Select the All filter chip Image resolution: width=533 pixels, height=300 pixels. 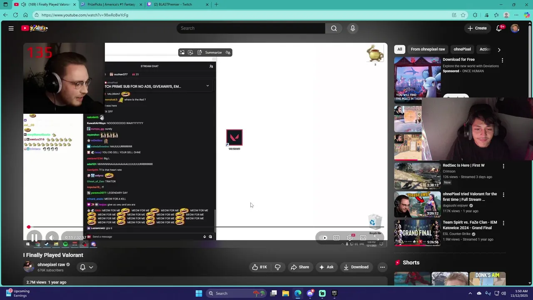pos(400,49)
